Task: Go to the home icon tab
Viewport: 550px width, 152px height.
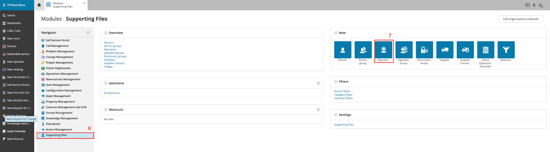Action: 39,5
